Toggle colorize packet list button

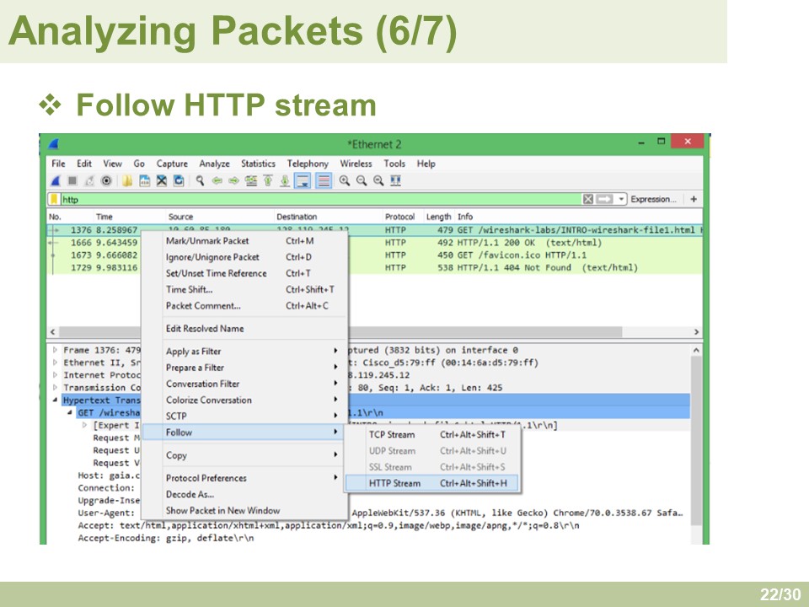point(324,180)
